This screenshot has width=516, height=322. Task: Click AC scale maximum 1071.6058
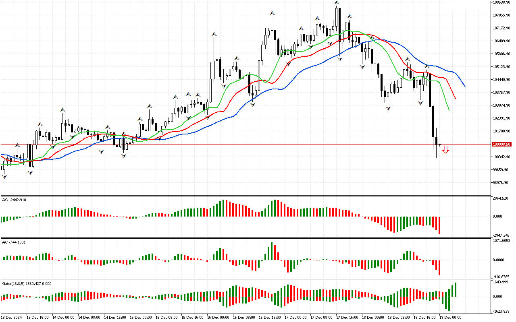click(x=501, y=240)
